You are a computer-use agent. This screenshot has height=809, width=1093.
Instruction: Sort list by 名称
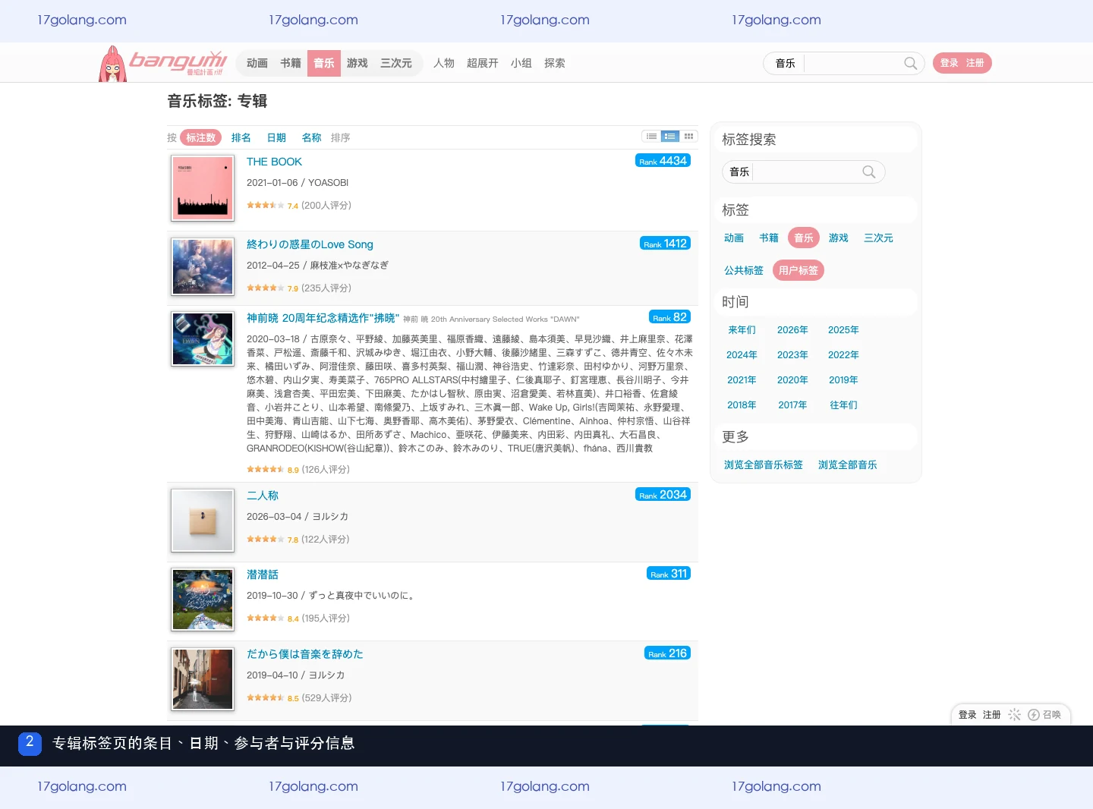point(312,137)
